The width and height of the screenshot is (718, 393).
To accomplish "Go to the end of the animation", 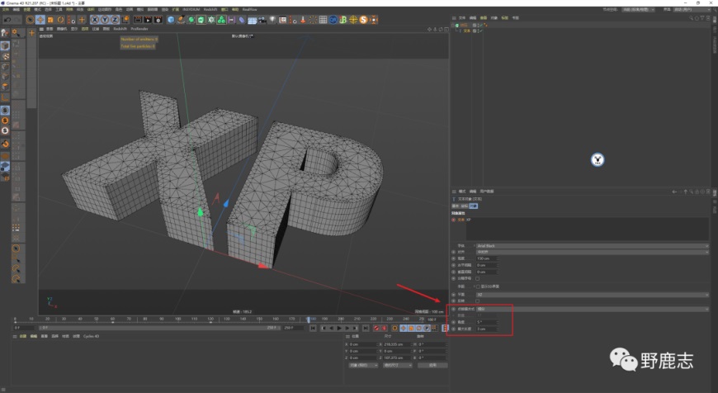I will [366, 328].
